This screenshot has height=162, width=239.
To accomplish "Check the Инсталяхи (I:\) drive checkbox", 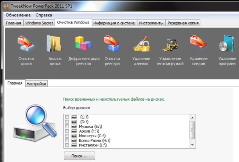I will 67,145.
